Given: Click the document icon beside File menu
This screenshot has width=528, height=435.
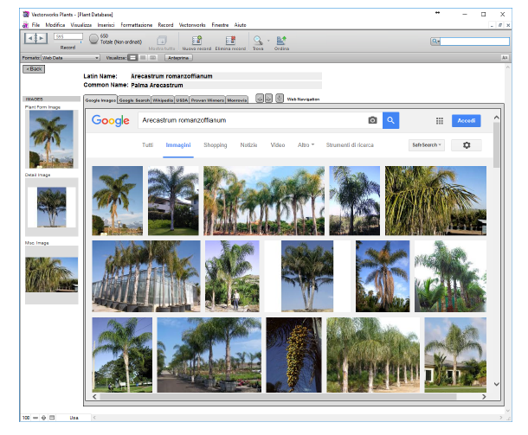Looking at the screenshot, I should coord(25,25).
